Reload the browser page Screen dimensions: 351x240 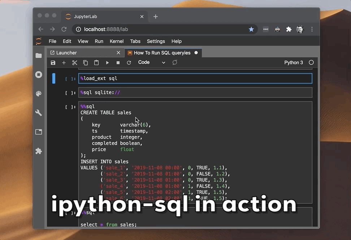(64, 29)
